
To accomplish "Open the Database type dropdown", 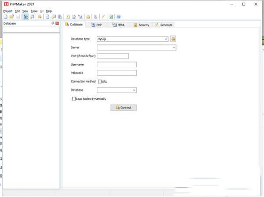I will click(166, 39).
